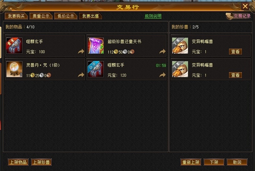Click the 重新上架 button
Viewport: 255px width, 171px height.
tap(191, 162)
